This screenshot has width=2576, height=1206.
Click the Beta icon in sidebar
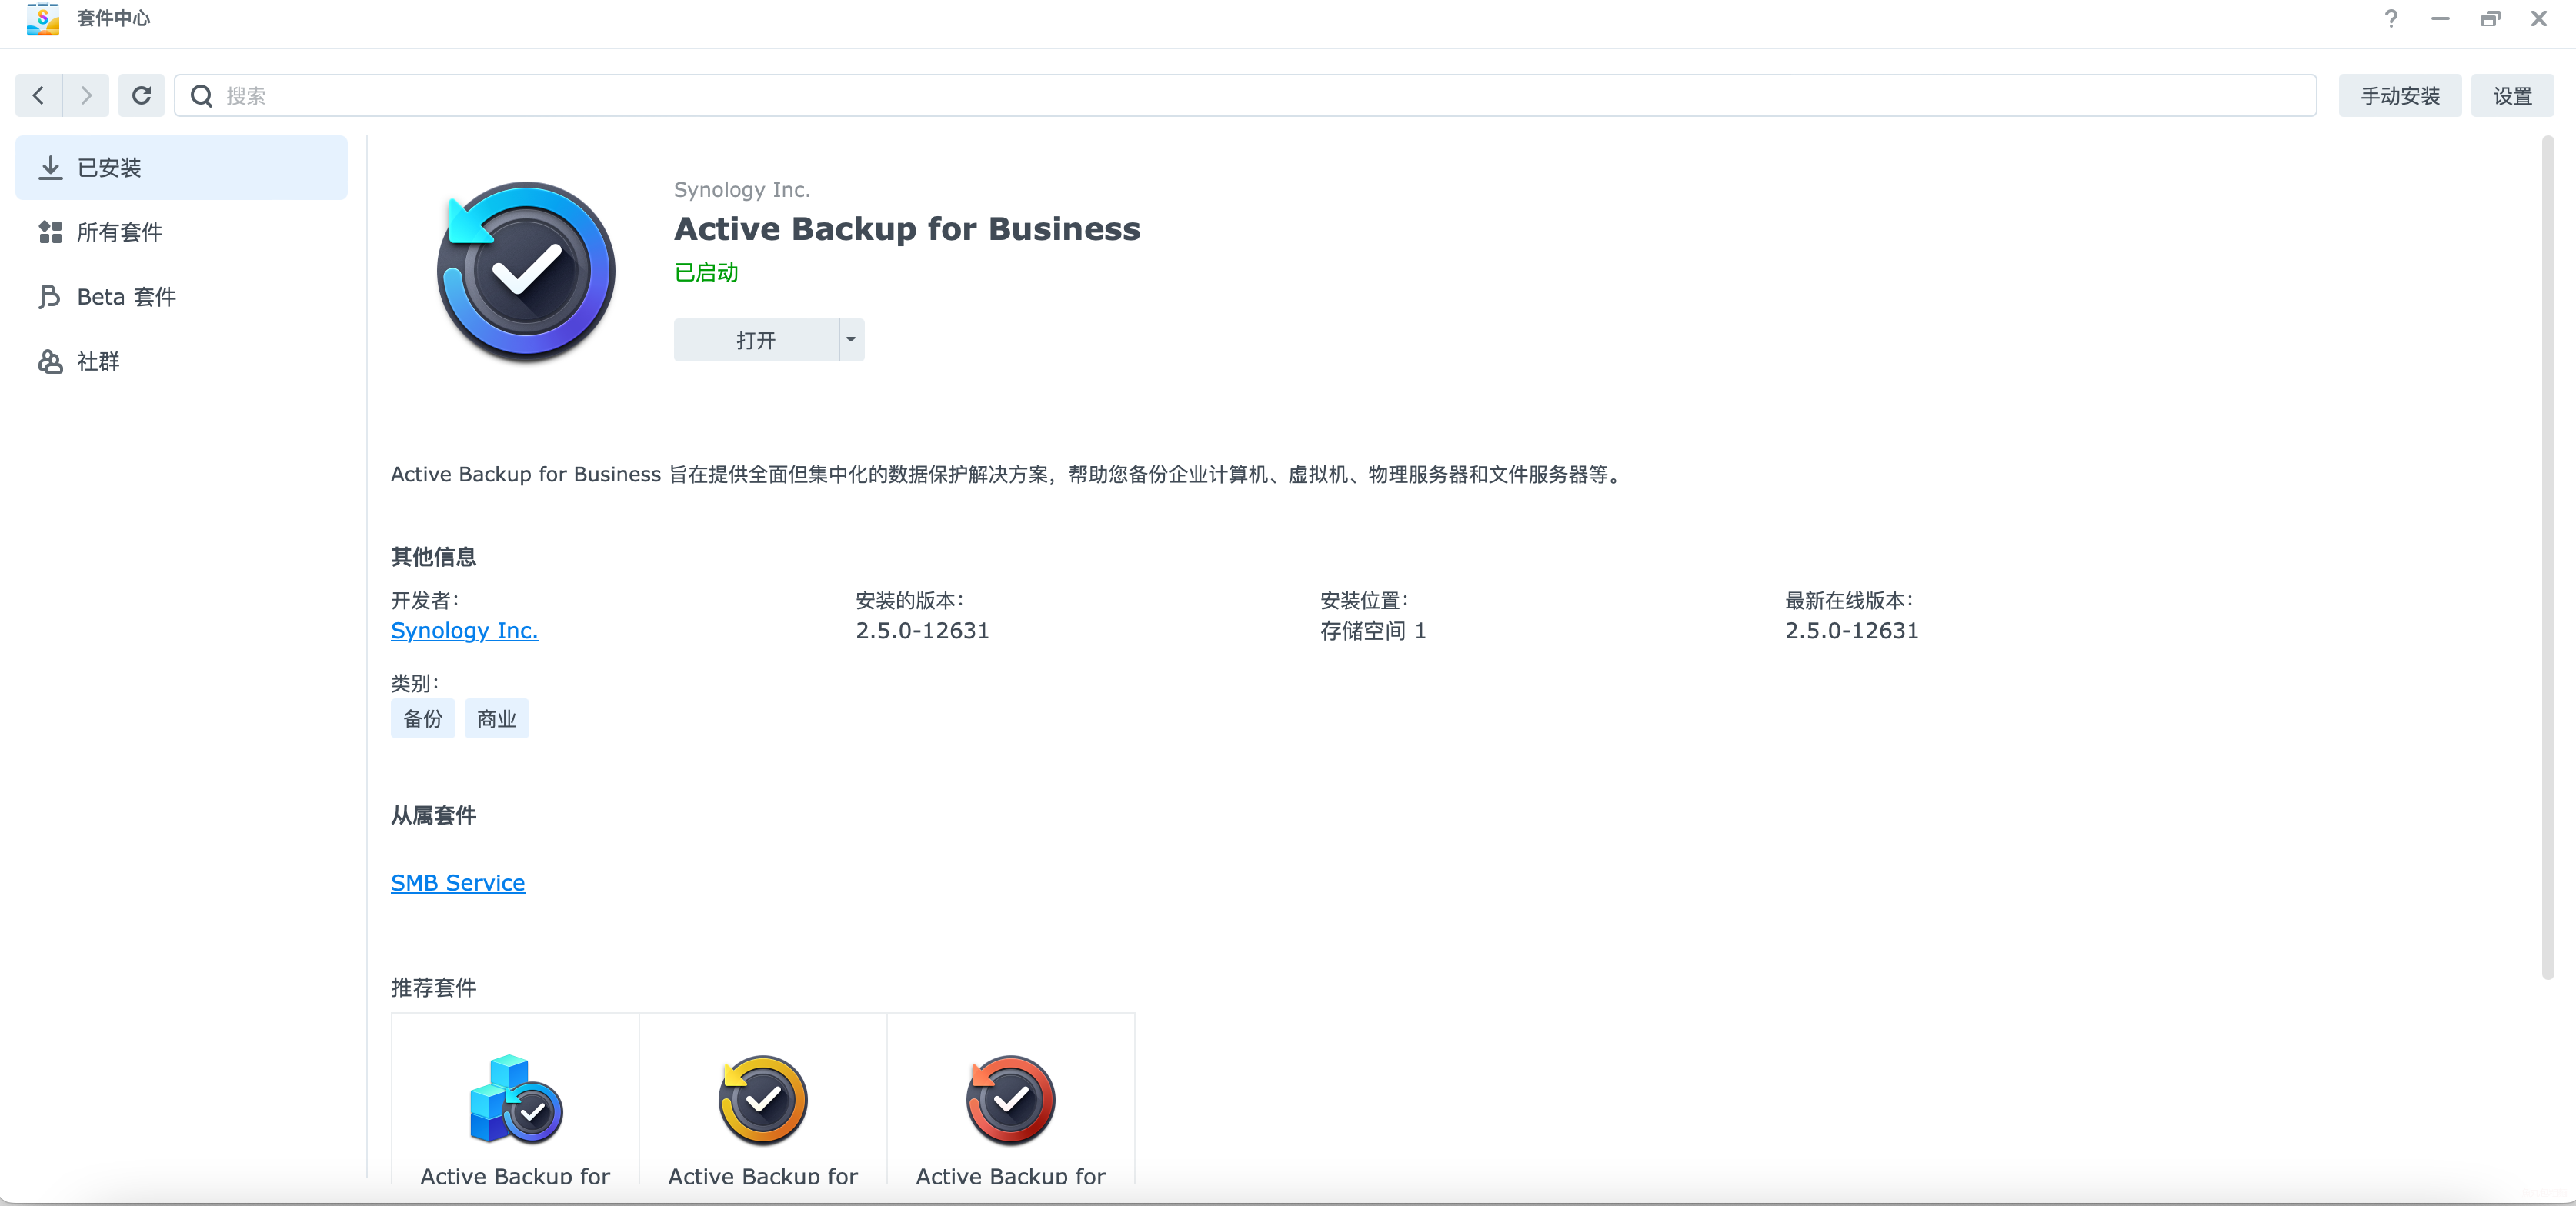coord(50,296)
